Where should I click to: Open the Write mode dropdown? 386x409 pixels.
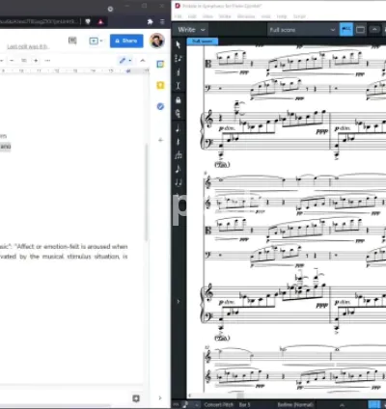point(191,30)
